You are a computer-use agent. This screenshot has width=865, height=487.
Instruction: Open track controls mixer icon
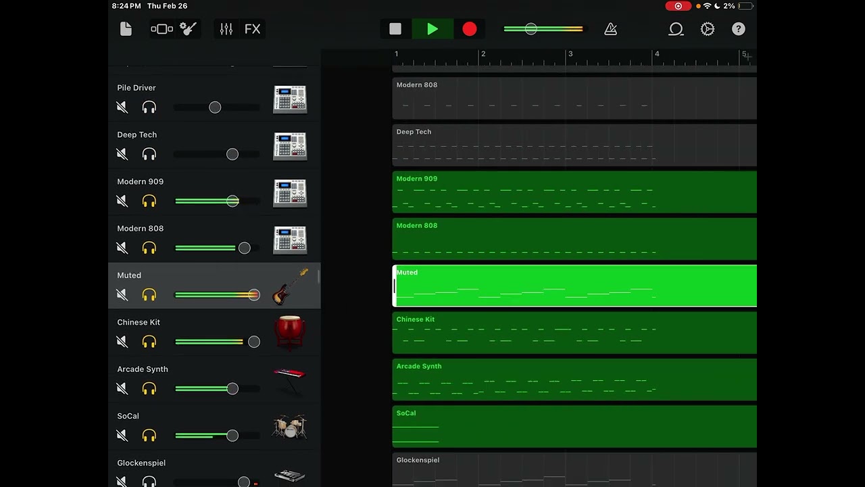coord(226,29)
